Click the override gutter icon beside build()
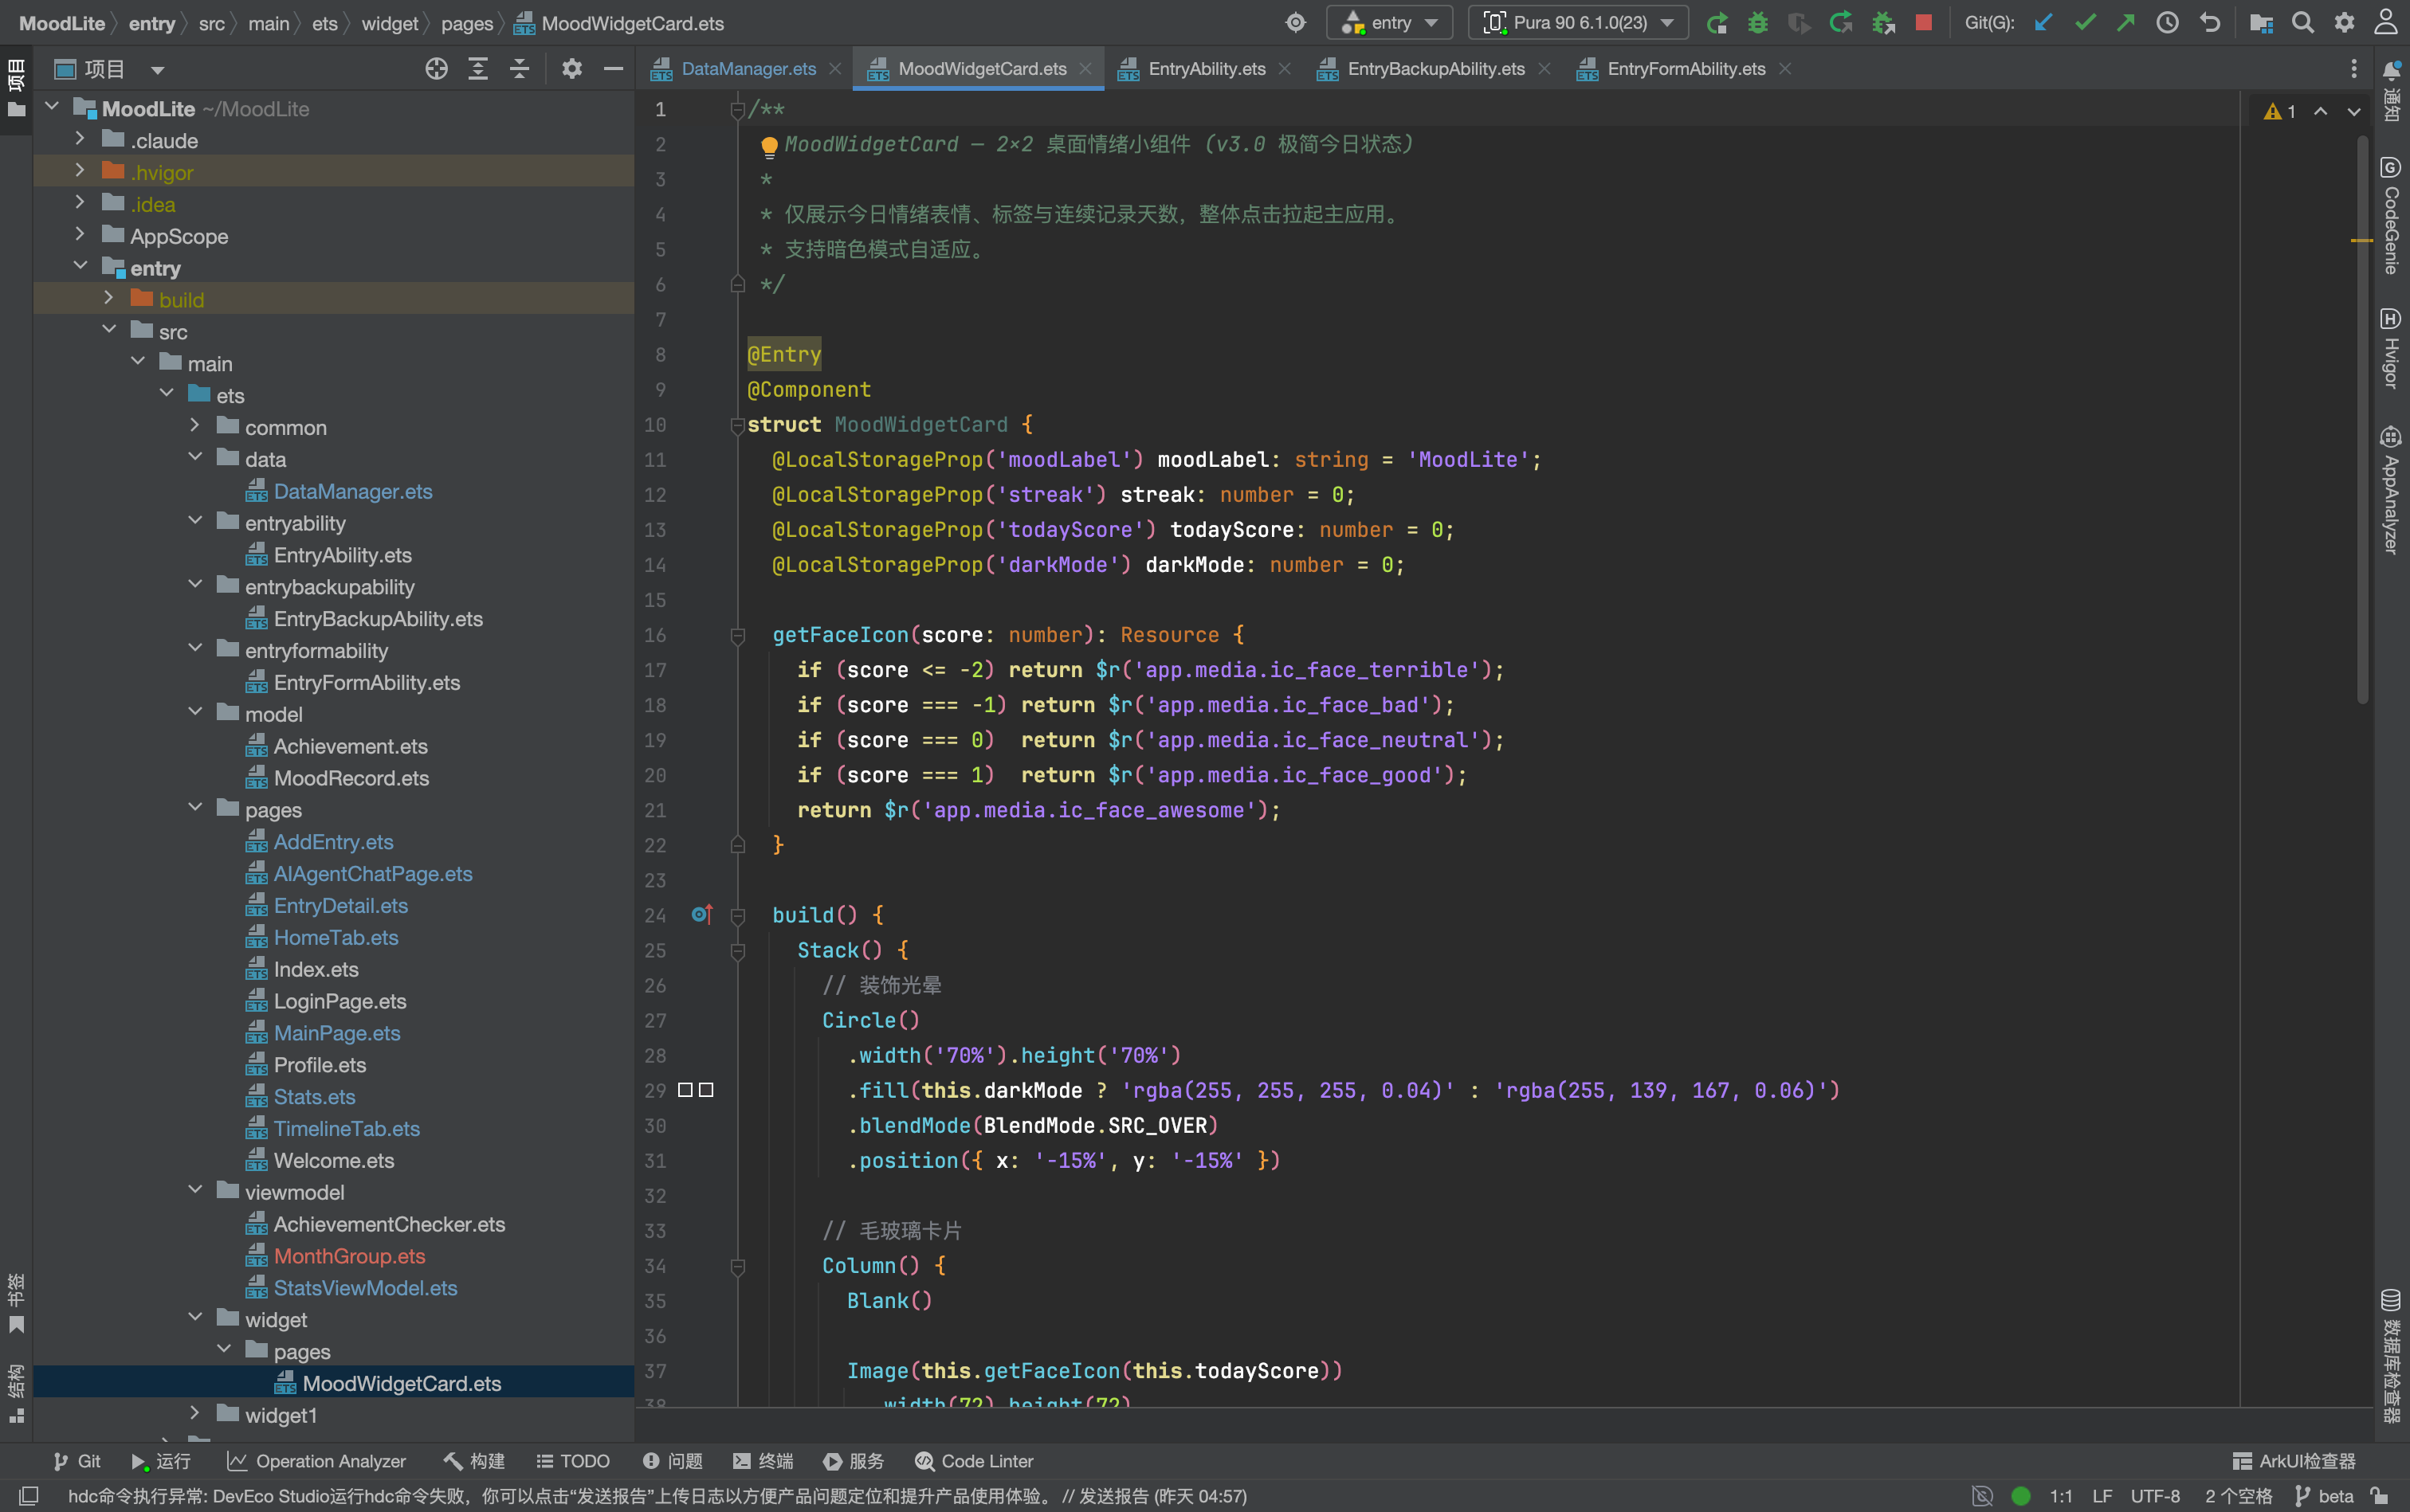Image resolution: width=2410 pixels, height=1512 pixels. [x=701, y=914]
